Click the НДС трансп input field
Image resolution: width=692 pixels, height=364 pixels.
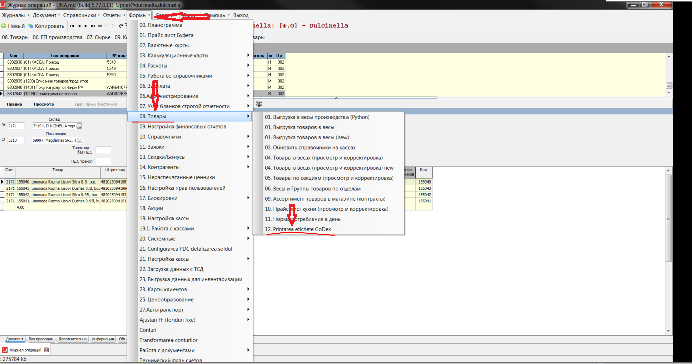(103, 161)
